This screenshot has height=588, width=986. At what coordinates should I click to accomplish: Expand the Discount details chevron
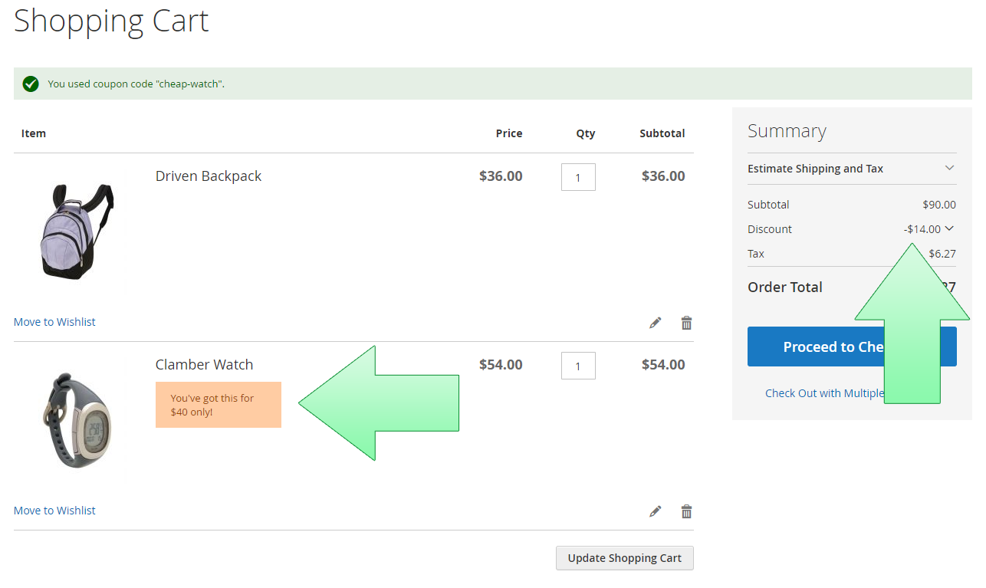pyautogui.click(x=949, y=228)
